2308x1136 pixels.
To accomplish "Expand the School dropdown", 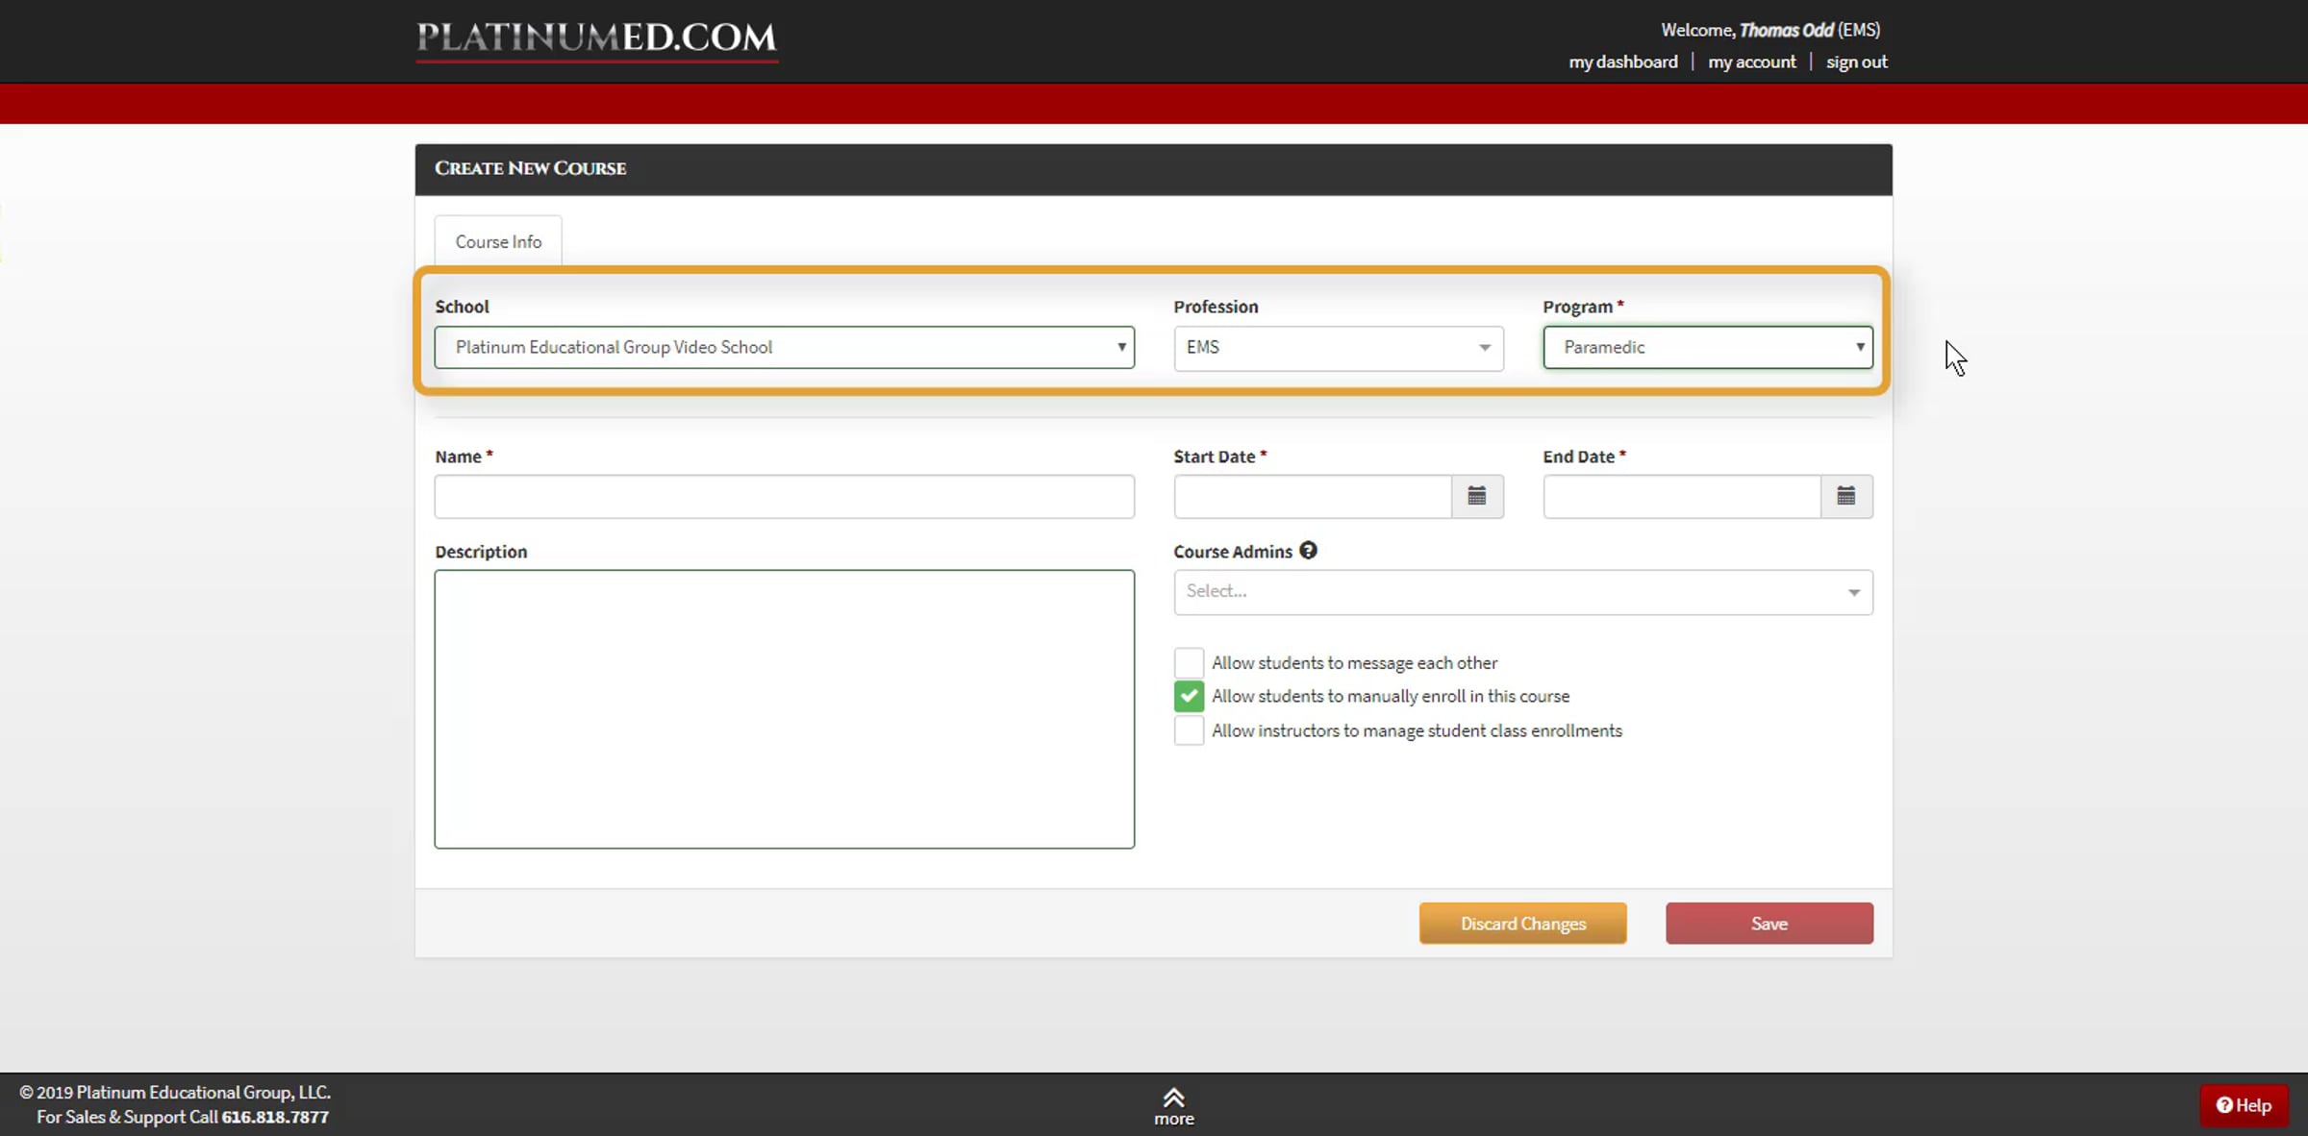I will pyautogui.click(x=784, y=347).
